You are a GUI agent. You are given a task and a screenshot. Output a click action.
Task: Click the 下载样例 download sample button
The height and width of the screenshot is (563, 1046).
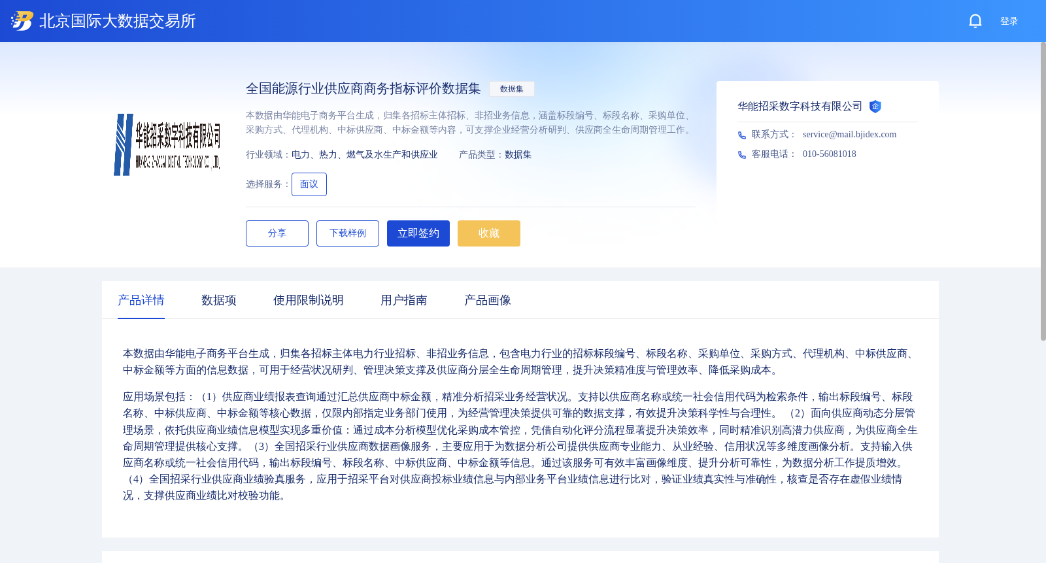[348, 233]
